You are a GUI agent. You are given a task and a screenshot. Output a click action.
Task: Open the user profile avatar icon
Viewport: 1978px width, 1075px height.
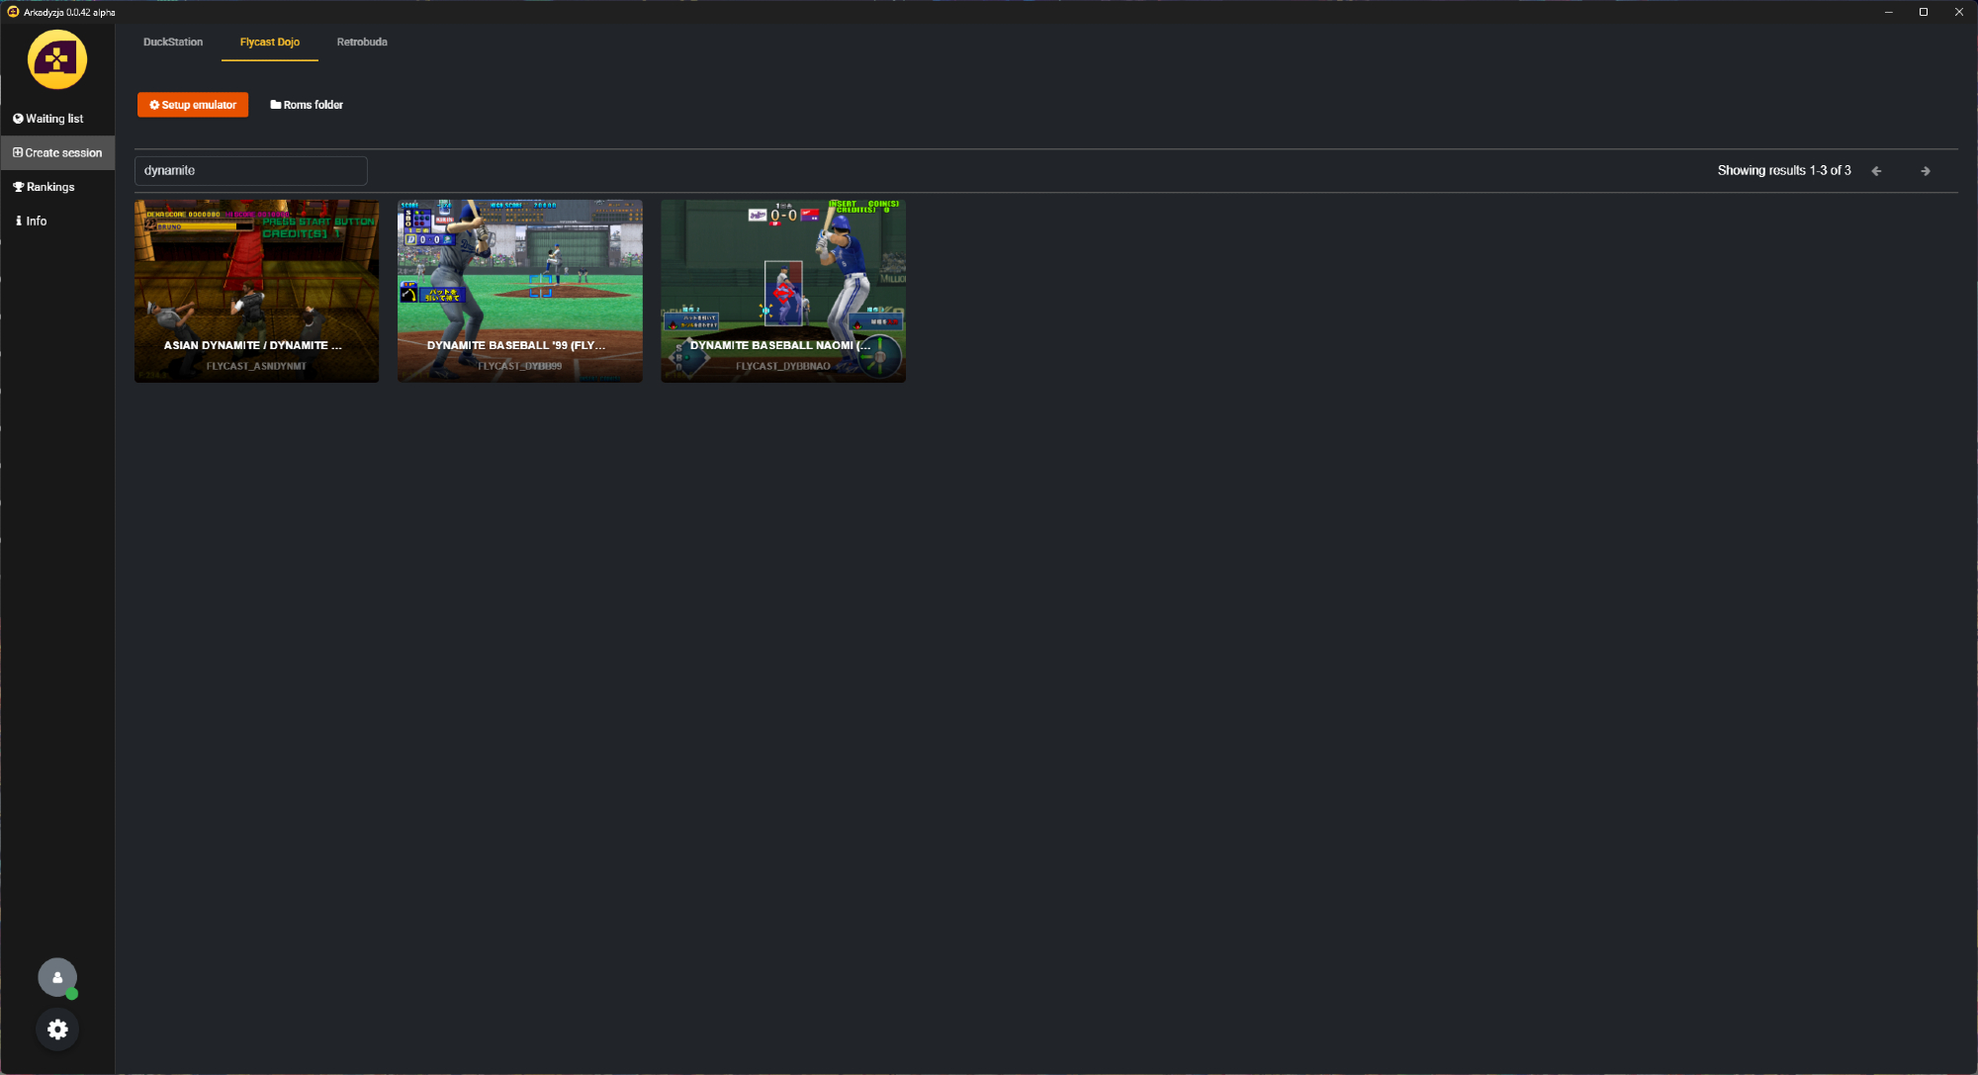pyautogui.click(x=57, y=977)
